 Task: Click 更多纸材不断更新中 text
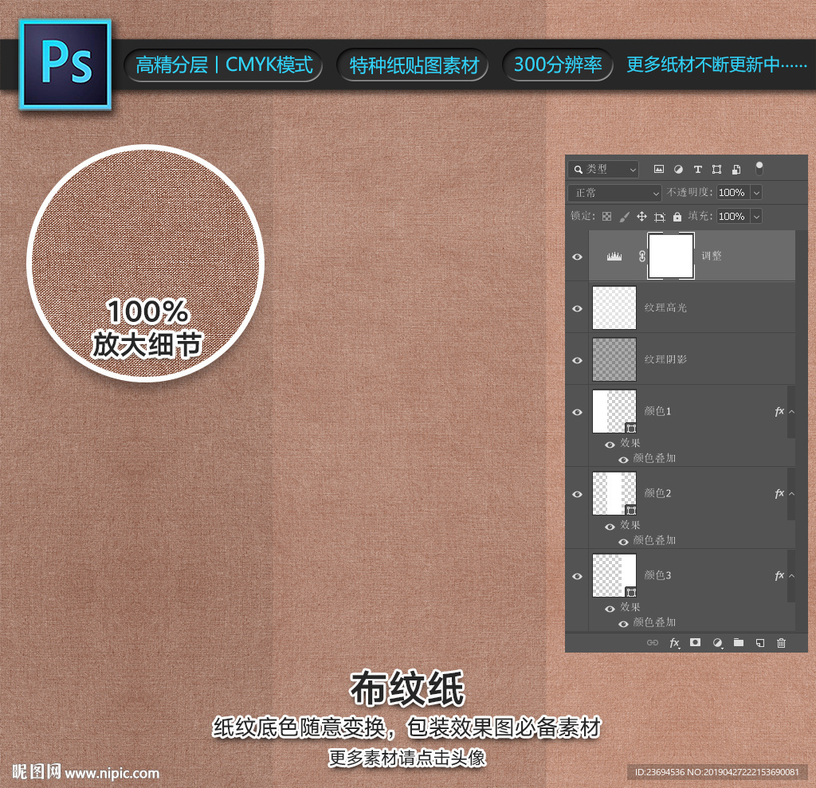pos(716,65)
